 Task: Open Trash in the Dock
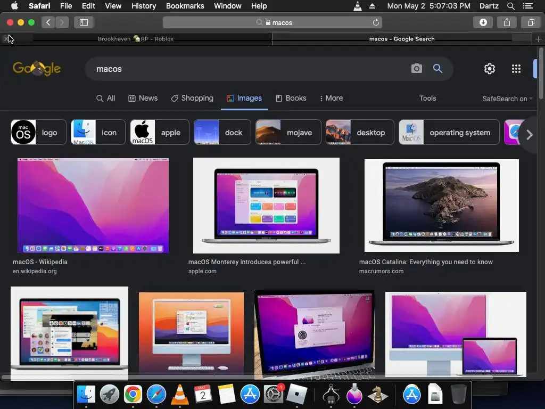[x=458, y=395]
